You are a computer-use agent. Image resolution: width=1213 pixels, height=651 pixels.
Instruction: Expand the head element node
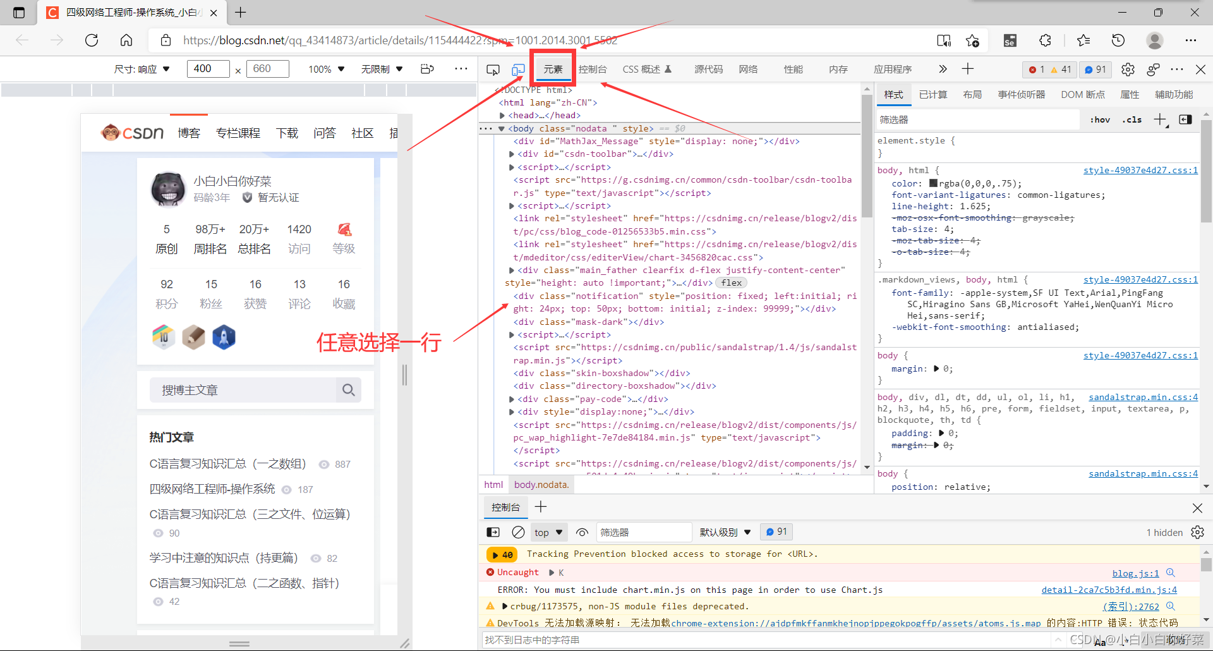(x=502, y=116)
